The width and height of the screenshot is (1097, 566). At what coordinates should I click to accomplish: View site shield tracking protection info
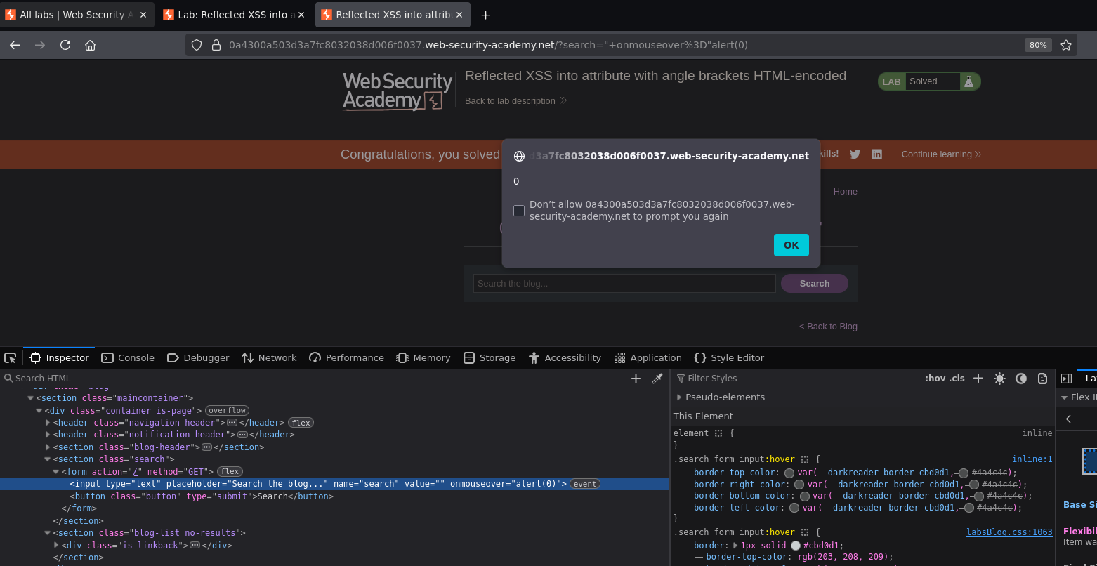tap(197, 45)
